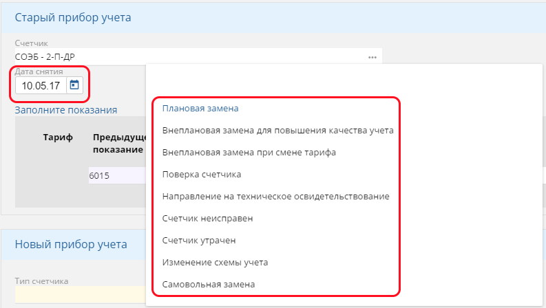
Task: Select the Счетчик неисправен reason
Action: point(207,219)
